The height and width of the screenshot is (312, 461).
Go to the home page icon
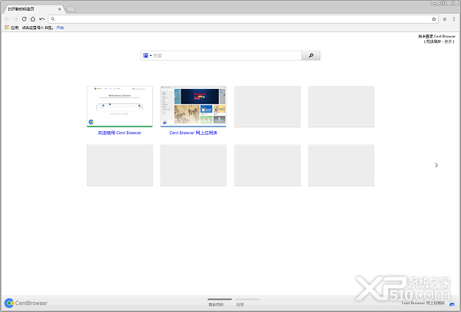click(x=32, y=19)
